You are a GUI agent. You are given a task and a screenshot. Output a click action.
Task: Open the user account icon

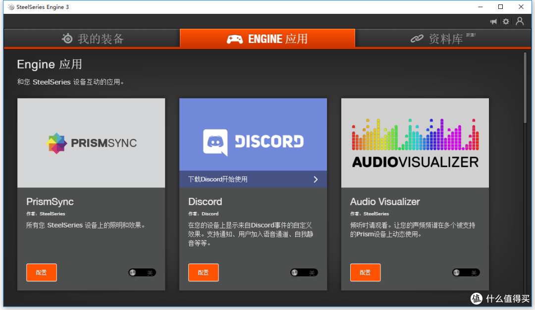(520, 21)
